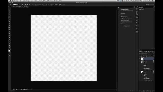Open the Filter menu

click(45, 1)
